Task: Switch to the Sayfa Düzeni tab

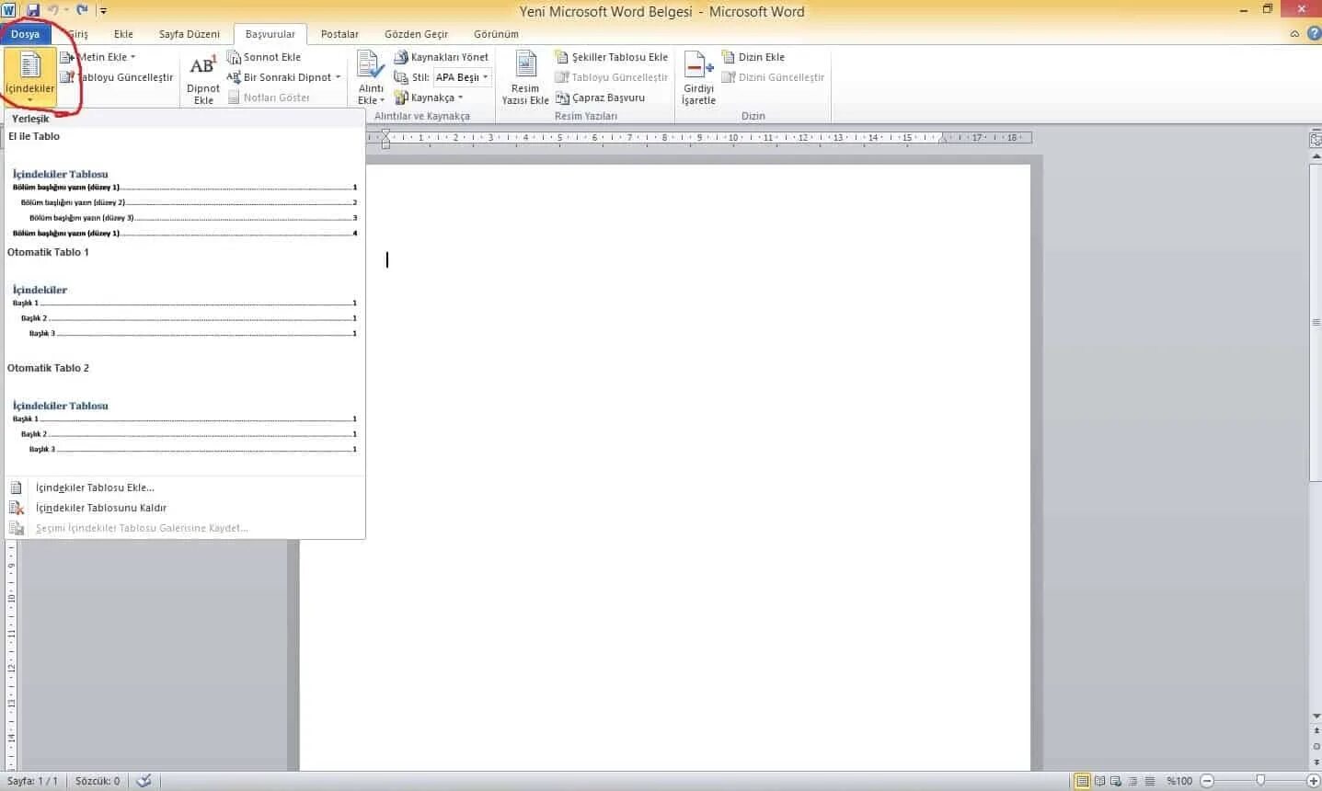Action: pyautogui.click(x=189, y=34)
